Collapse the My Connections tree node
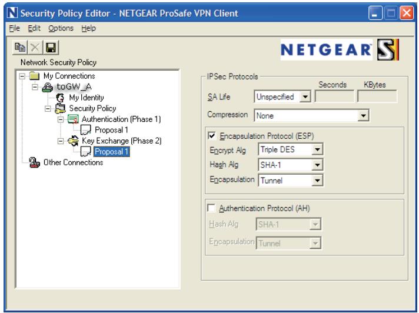419x313 pixels. tap(22, 76)
